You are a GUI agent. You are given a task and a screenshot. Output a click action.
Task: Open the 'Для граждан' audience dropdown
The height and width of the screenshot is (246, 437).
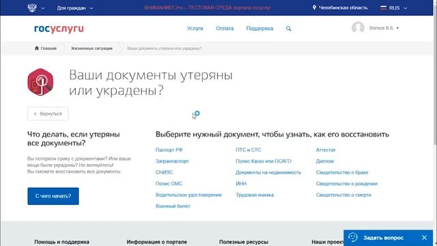75,8
